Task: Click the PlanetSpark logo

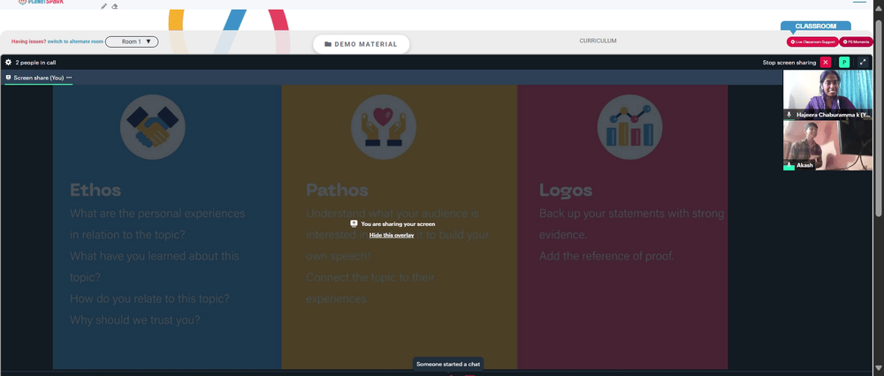Action: click(42, 3)
